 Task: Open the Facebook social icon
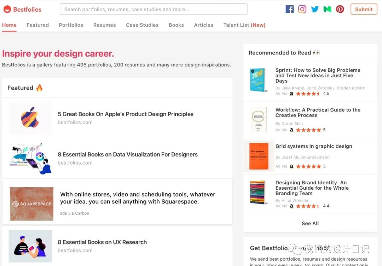click(289, 9)
